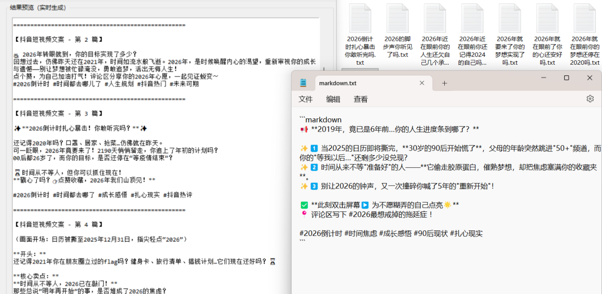Screen dimensions: 602x294
Task: Open the 文件 menu in Notepad
Action: [x=305, y=99]
